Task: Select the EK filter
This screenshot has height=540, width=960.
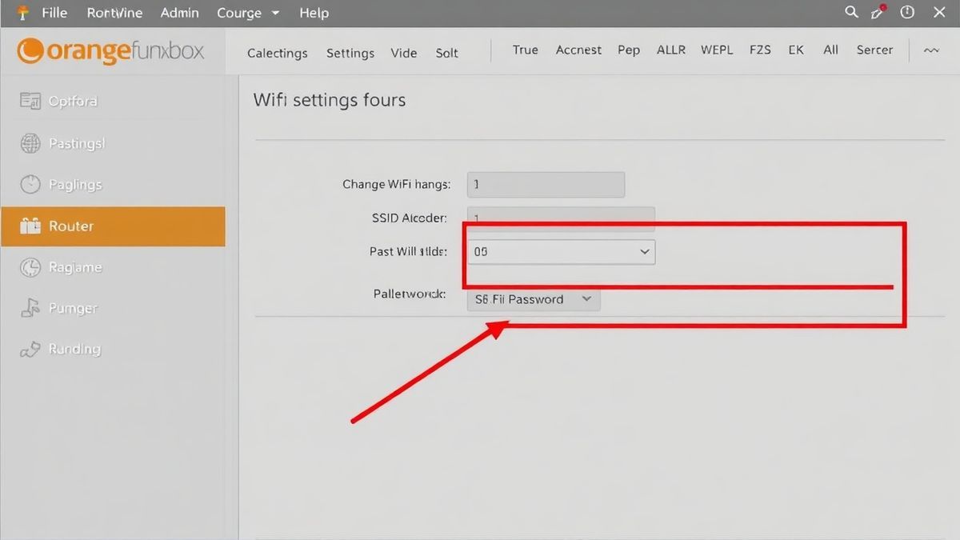Action: pos(796,50)
